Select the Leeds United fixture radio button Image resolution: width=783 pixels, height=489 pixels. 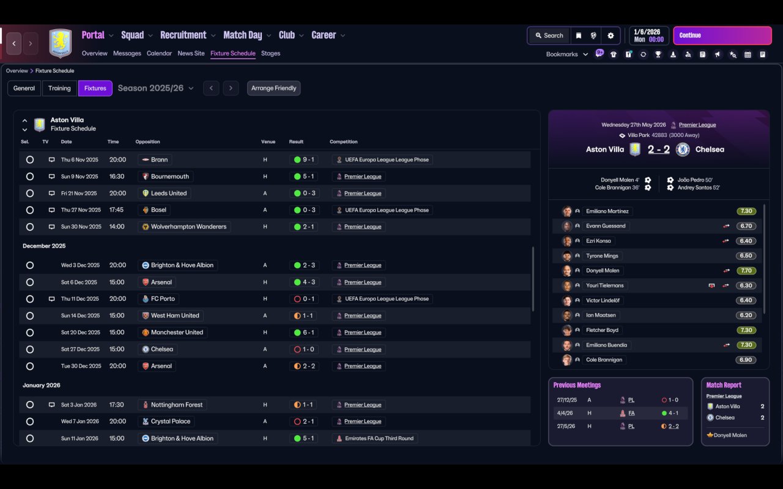[x=30, y=193]
